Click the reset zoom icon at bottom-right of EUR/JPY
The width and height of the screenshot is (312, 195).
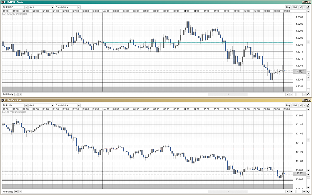click(308, 191)
